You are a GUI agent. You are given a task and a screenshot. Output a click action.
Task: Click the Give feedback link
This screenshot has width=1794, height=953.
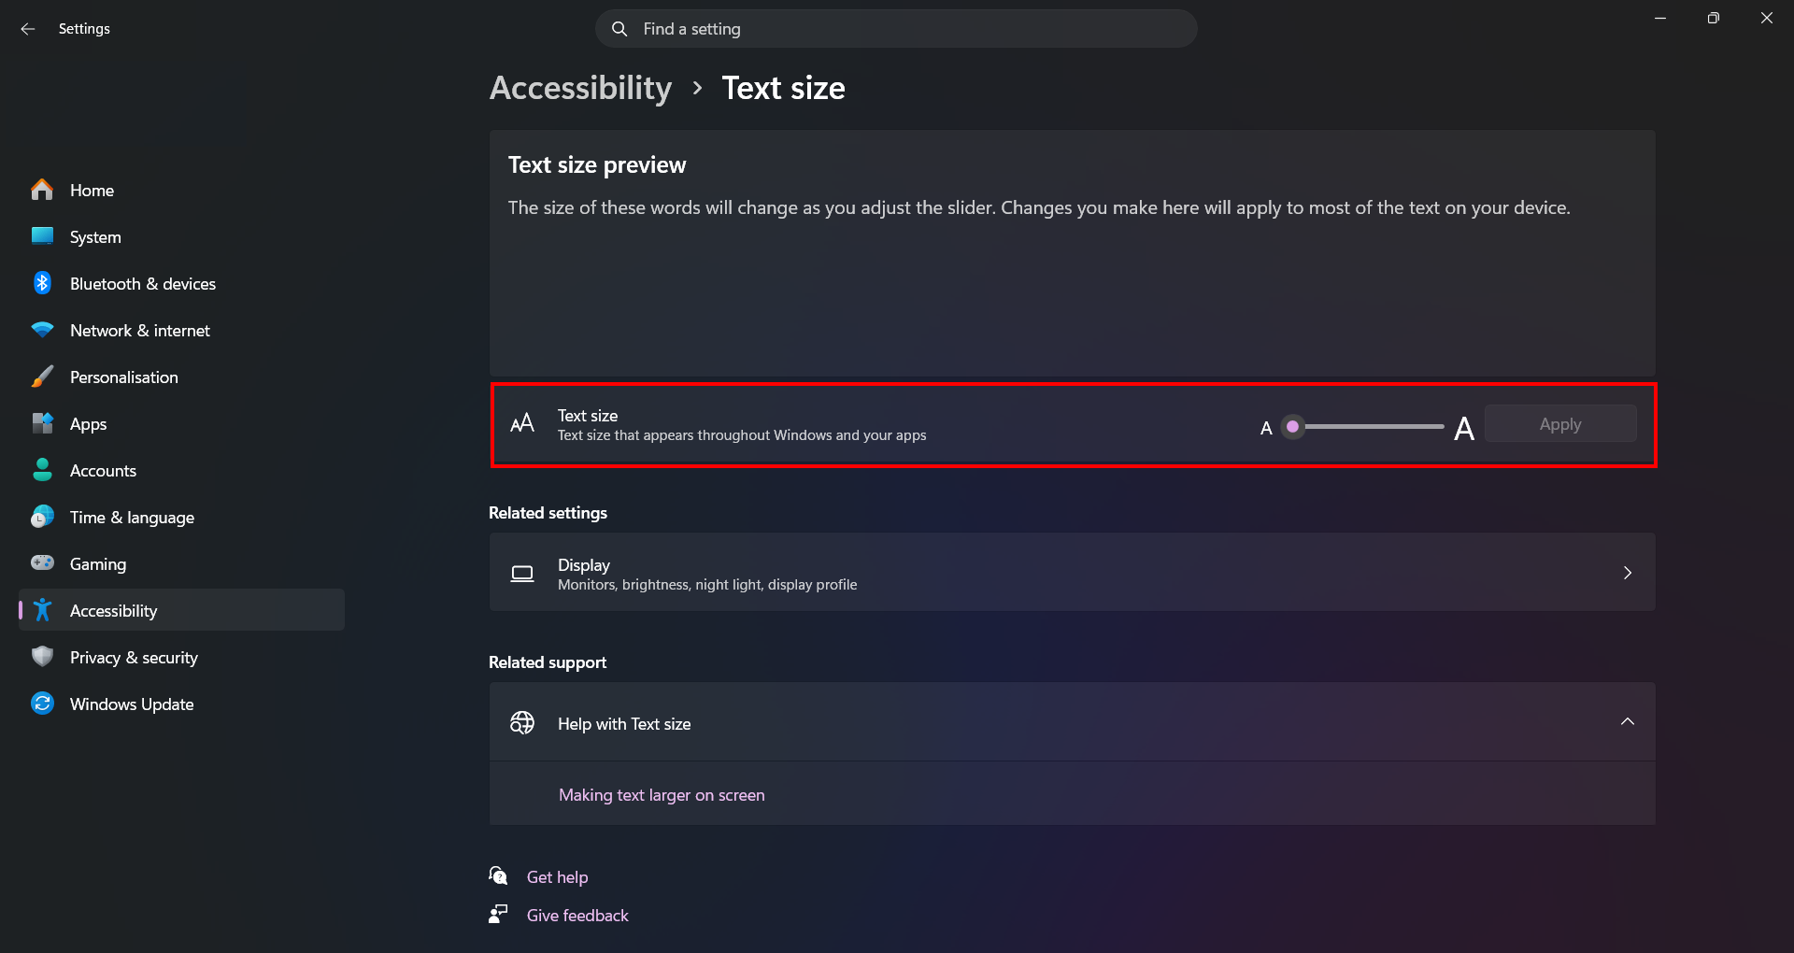(577, 916)
